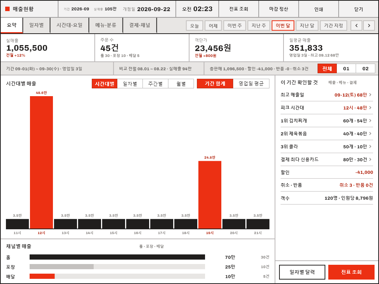Switch chart to 시간대별 view
379x284 pixels.
104,84
